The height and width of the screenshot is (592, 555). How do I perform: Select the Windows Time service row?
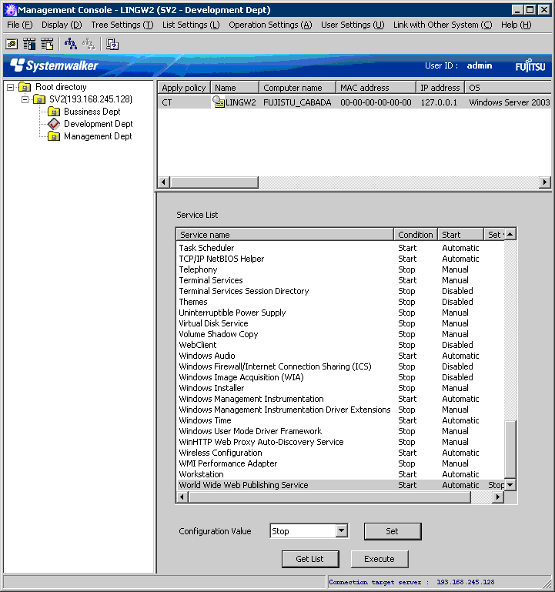point(340,420)
